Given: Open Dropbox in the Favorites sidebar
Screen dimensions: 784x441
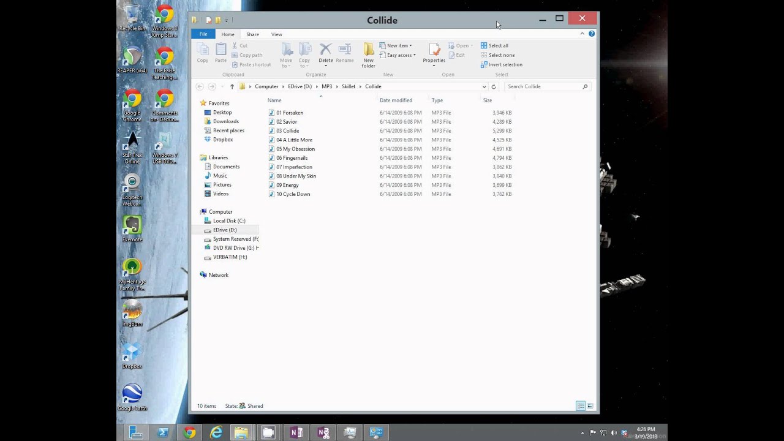Looking at the screenshot, I should pyautogui.click(x=223, y=140).
